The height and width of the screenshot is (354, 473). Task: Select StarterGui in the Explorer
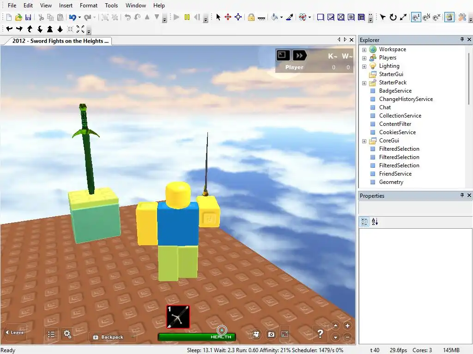pyautogui.click(x=391, y=74)
